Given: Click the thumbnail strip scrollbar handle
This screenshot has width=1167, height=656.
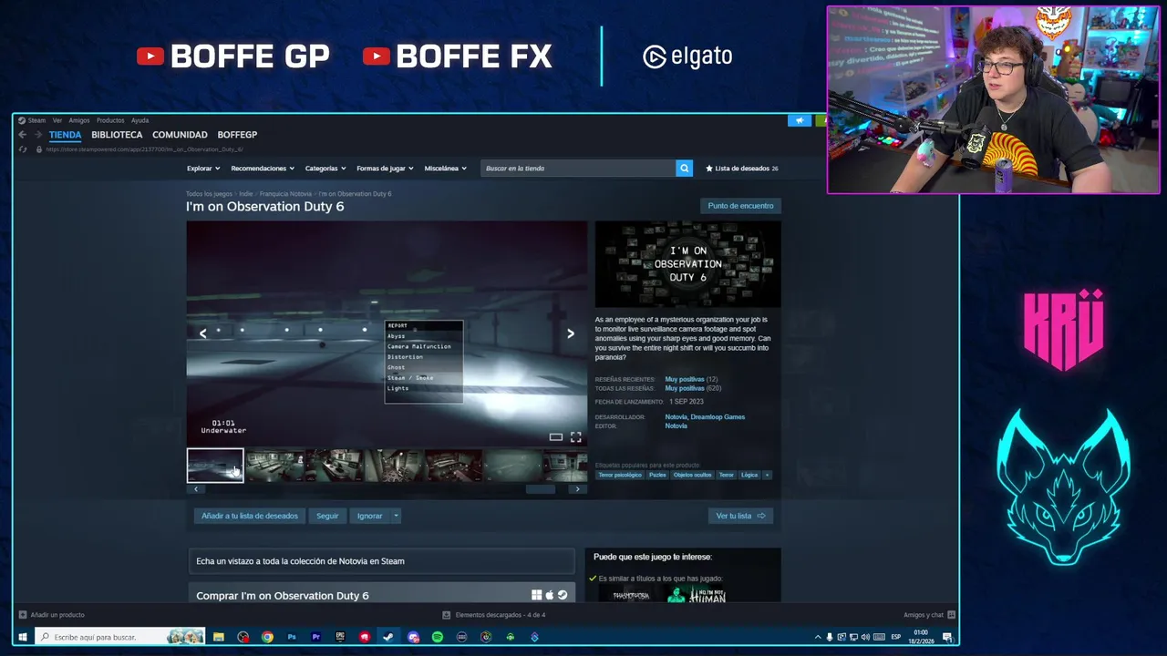Looking at the screenshot, I should pos(541,489).
